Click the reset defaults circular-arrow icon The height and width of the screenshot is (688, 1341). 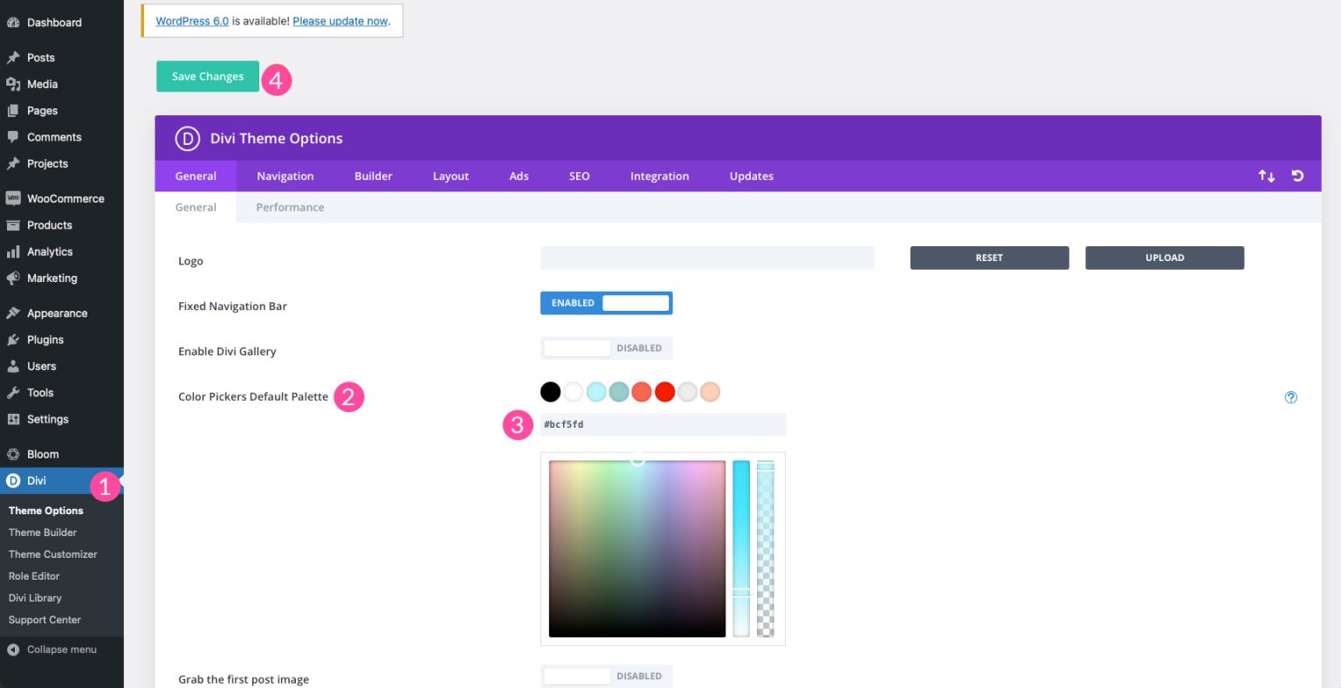click(1297, 175)
